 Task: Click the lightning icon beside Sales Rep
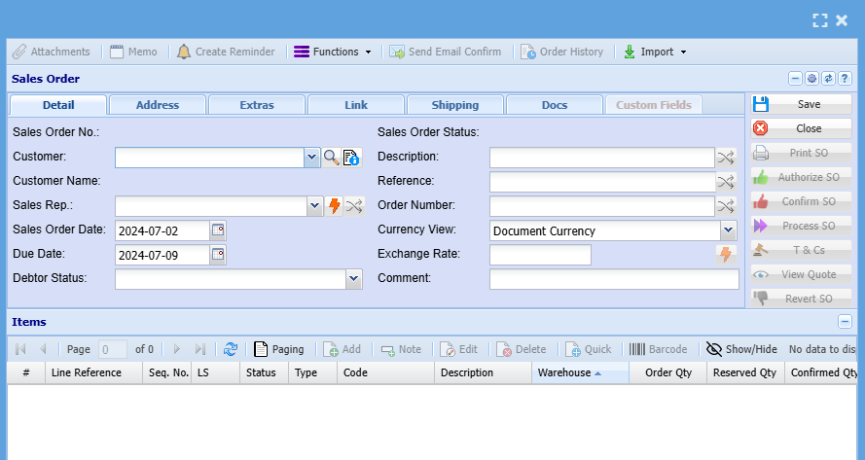[x=334, y=206]
